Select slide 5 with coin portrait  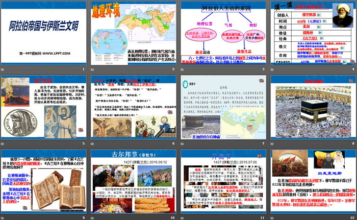coord(44,107)
